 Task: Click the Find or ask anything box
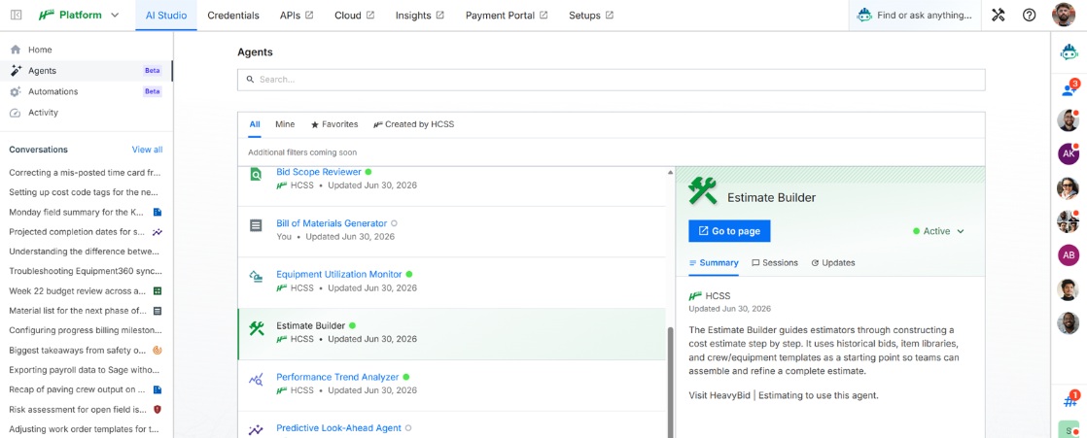tap(915, 16)
